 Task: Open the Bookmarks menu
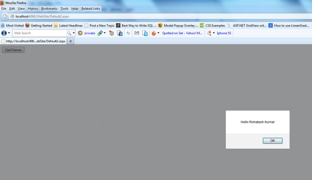[x=49, y=9]
